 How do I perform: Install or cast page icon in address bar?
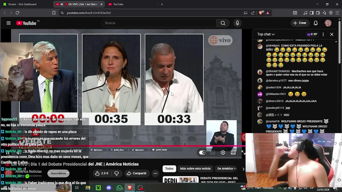click(x=246, y=13)
